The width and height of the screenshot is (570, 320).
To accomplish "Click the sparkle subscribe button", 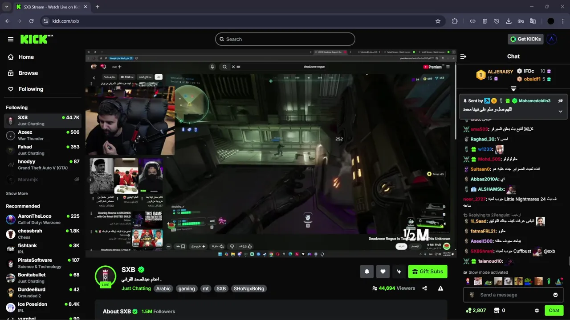I will [399, 272].
